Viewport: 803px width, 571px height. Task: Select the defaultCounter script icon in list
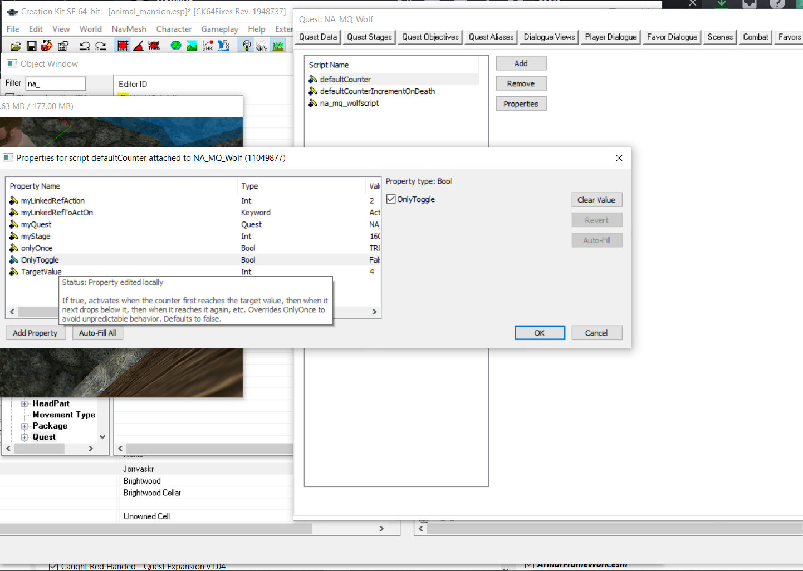click(x=313, y=80)
